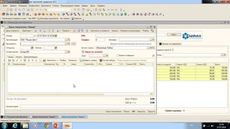Screen dimensions: 230x129
Task: Open the Справочники menu
Action: point(34,6)
